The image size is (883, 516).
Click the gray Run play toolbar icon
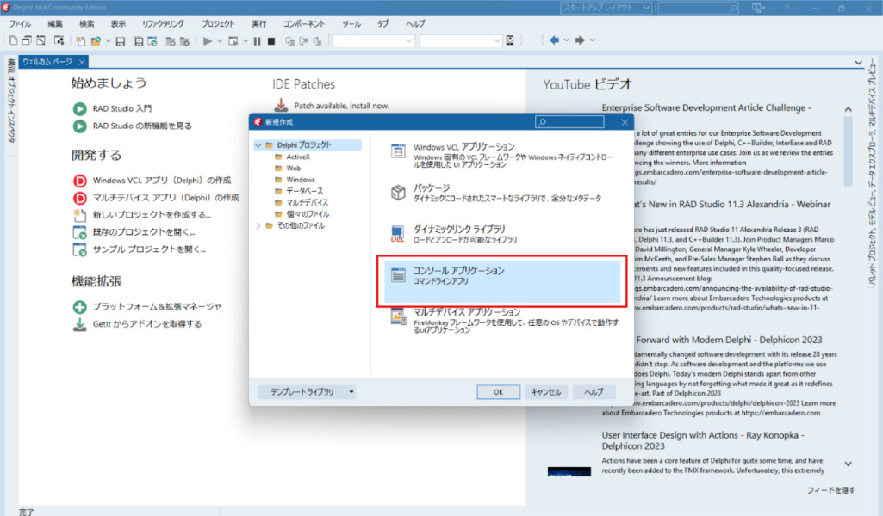(x=208, y=41)
